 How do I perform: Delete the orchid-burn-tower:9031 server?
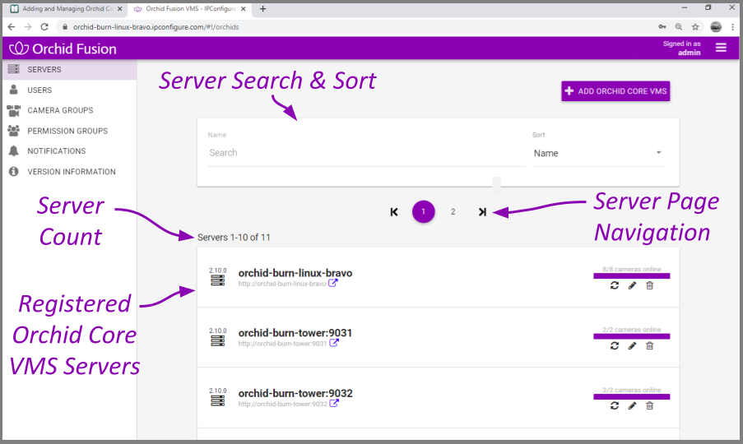(650, 346)
